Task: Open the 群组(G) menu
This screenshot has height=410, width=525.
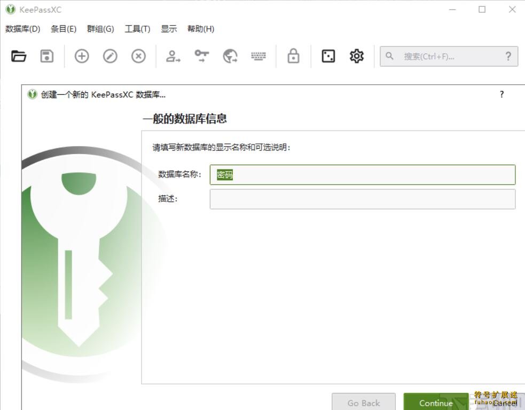Action: pyautogui.click(x=100, y=29)
